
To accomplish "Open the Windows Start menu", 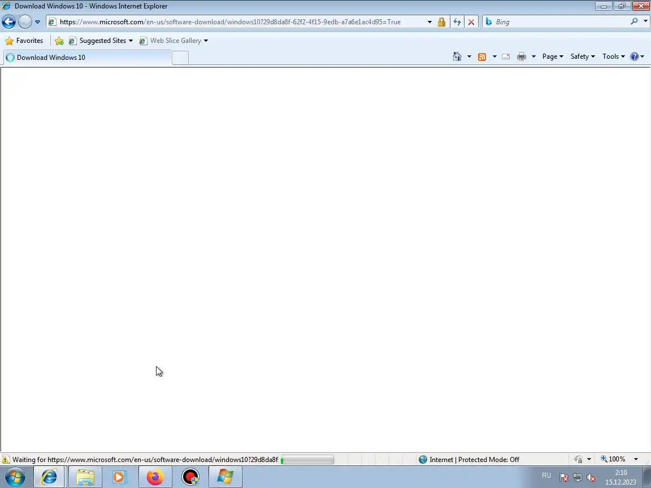I will coord(15,477).
